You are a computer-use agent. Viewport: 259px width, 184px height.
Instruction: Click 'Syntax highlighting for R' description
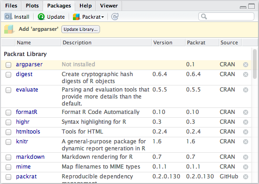(x=94, y=122)
